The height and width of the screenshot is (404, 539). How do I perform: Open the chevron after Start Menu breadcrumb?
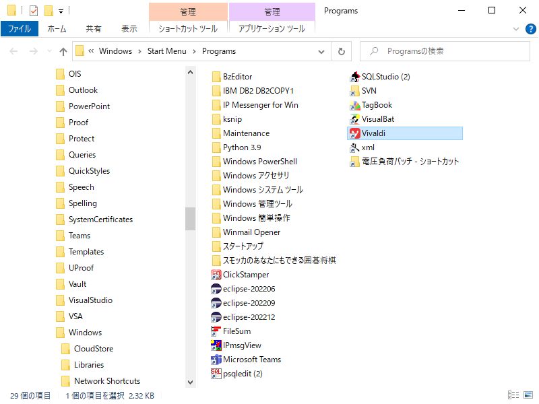194,52
